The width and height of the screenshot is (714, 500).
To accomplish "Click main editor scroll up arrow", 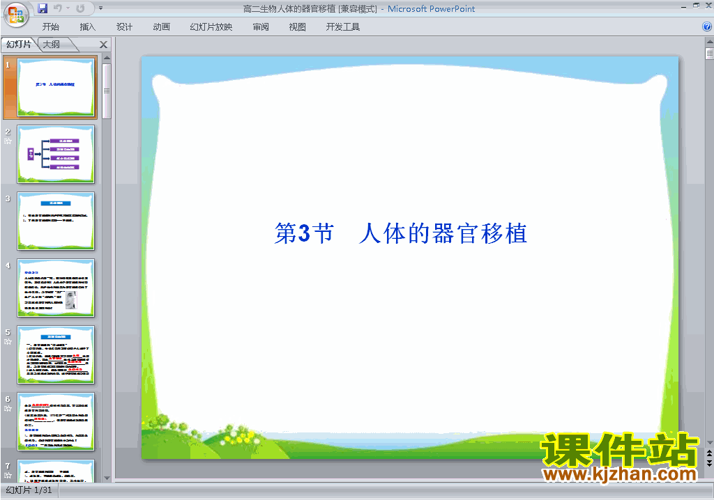I will pyautogui.click(x=709, y=41).
